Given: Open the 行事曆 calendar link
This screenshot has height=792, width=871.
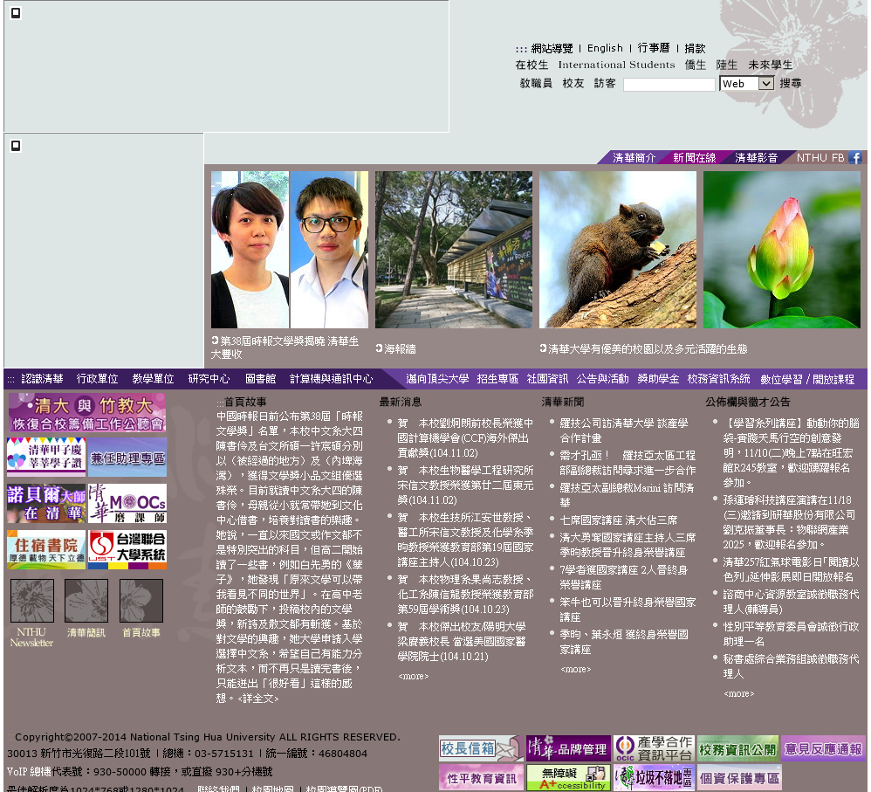Looking at the screenshot, I should pyautogui.click(x=654, y=48).
